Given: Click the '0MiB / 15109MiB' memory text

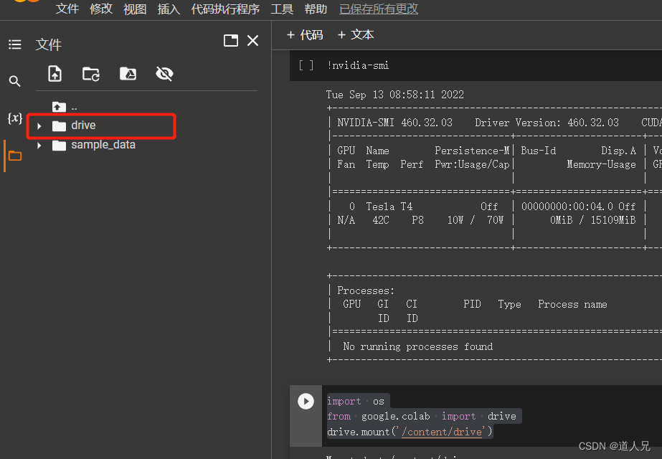Looking at the screenshot, I should (x=592, y=220).
